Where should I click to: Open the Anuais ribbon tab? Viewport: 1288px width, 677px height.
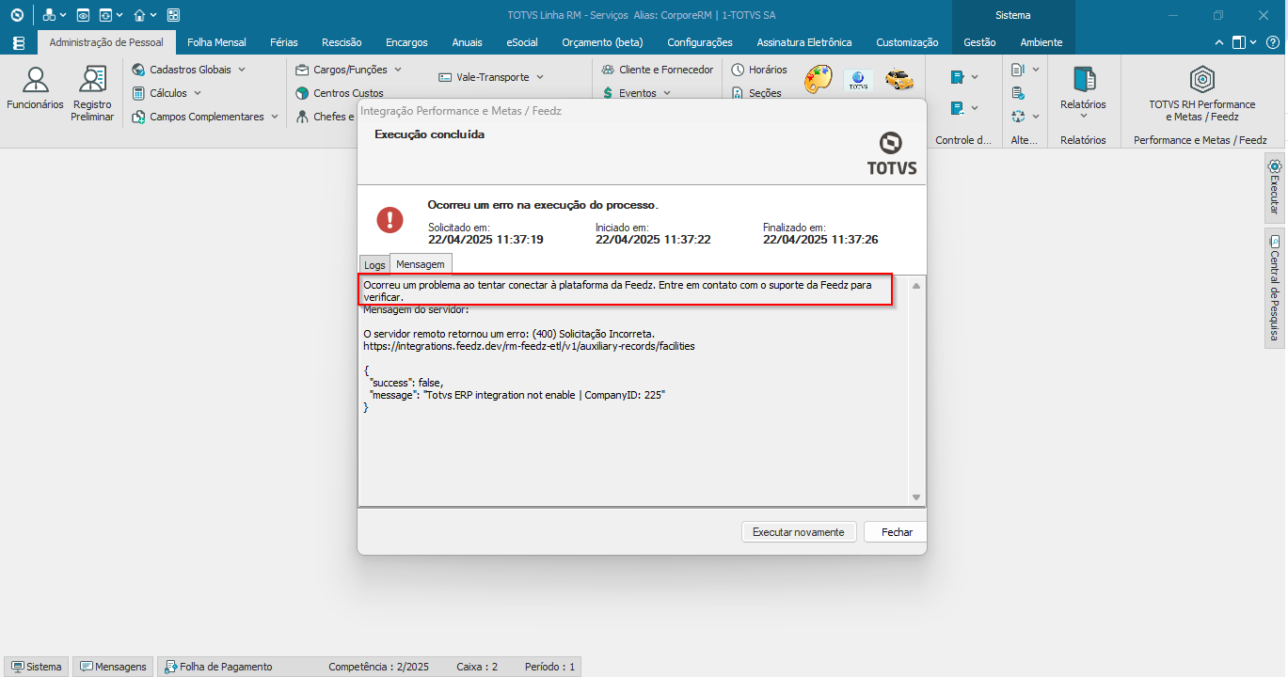click(467, 42)
